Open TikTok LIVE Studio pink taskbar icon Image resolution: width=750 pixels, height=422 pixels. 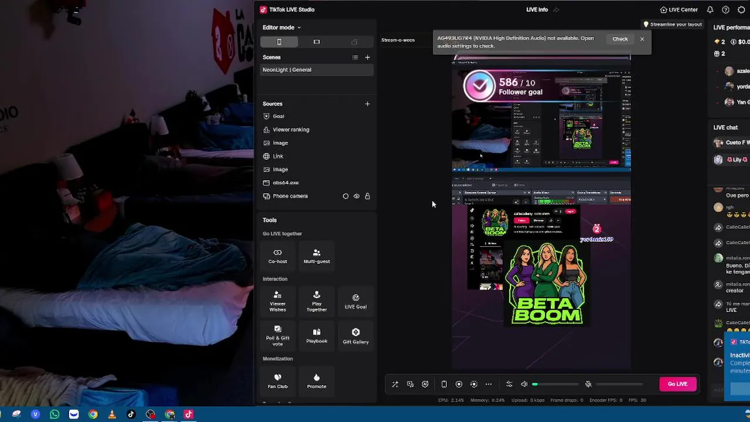189,414
